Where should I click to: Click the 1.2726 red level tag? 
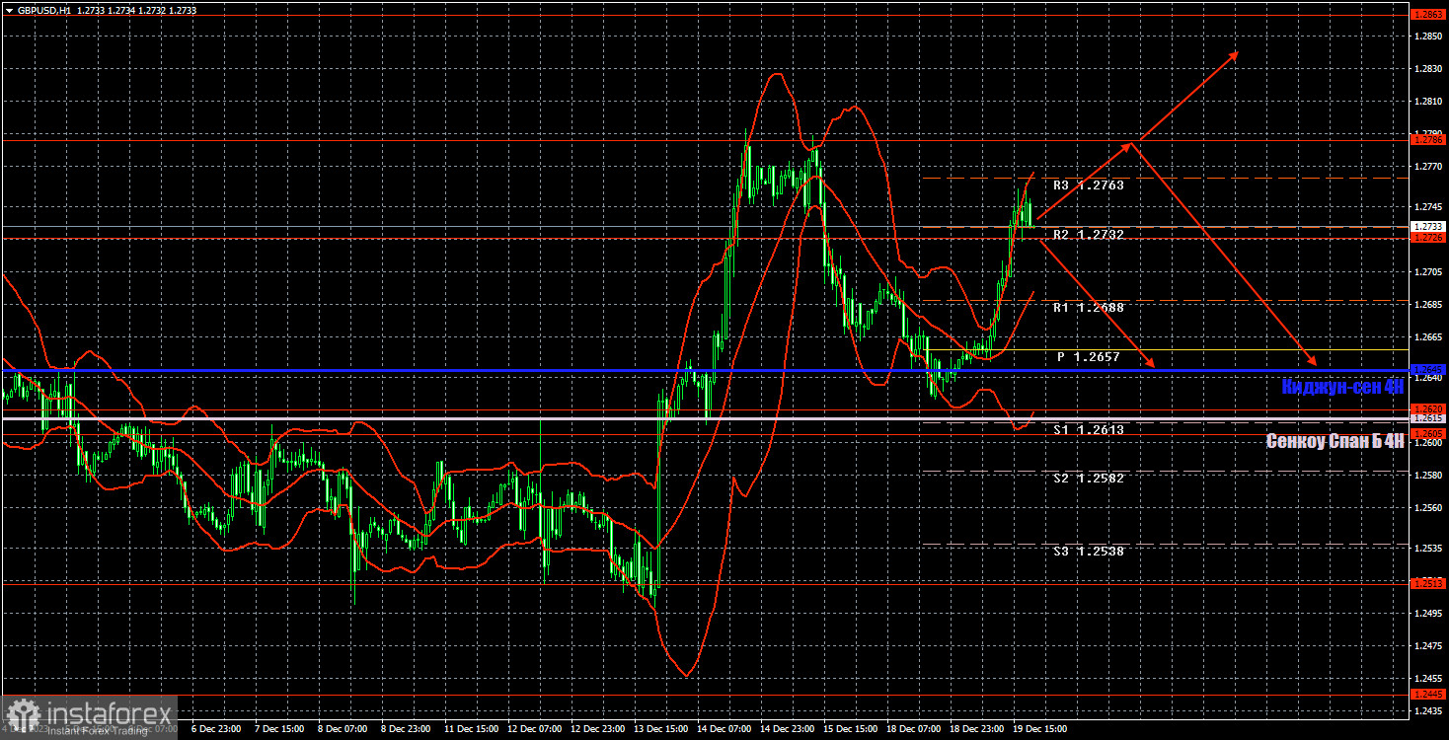pos(1428,238)
